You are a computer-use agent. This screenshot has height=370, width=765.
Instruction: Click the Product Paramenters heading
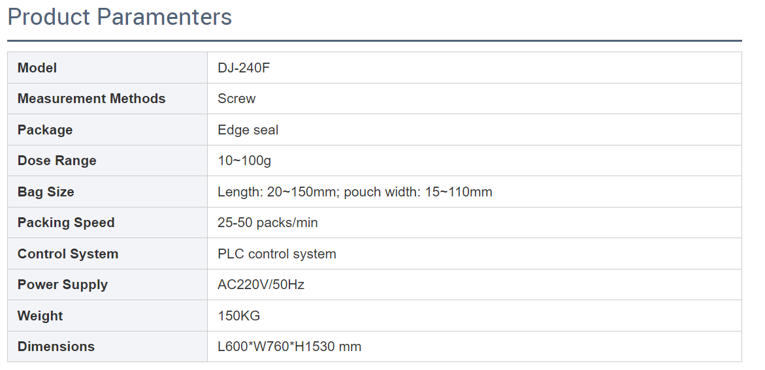120,17
